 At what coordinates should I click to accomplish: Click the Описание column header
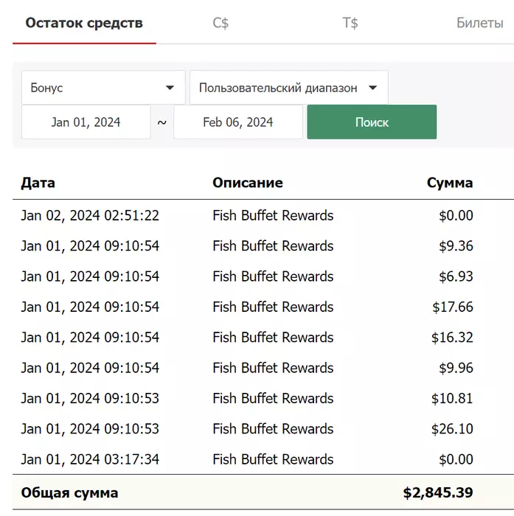point(247,183)
